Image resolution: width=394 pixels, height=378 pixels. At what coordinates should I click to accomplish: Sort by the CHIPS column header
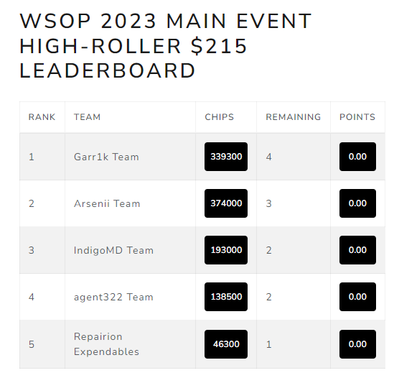click(x=219, y=117)
